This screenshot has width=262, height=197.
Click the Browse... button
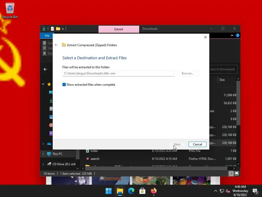(188, 73)
